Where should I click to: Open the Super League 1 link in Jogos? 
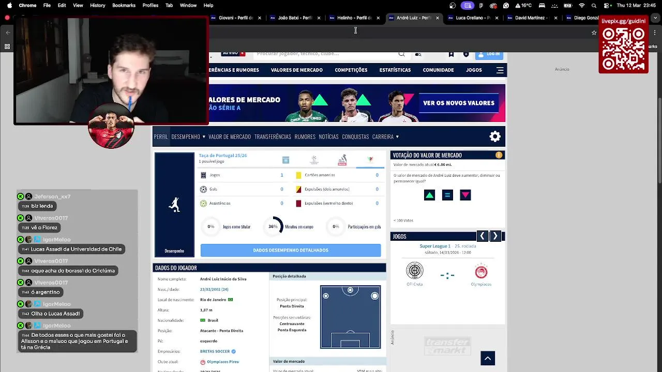coord(435,246)
